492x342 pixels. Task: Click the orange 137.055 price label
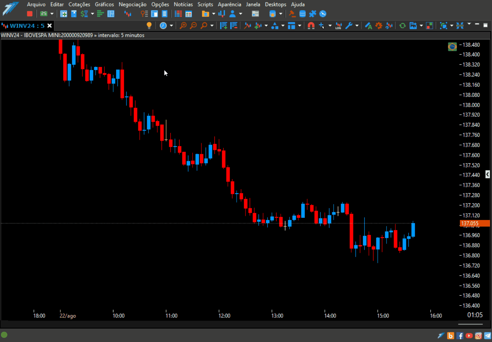tap(475, 223)
